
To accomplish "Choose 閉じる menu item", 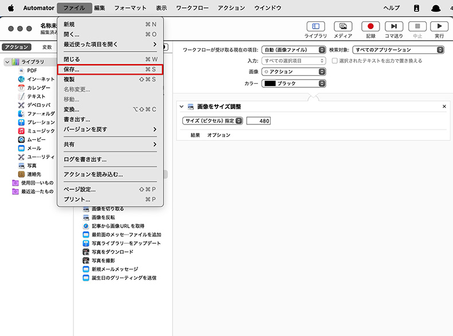I will [110, 59].
